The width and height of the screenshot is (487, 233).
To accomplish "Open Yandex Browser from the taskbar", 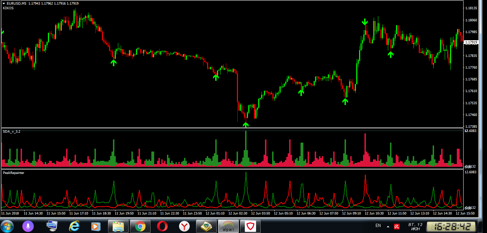I will 184,226.
